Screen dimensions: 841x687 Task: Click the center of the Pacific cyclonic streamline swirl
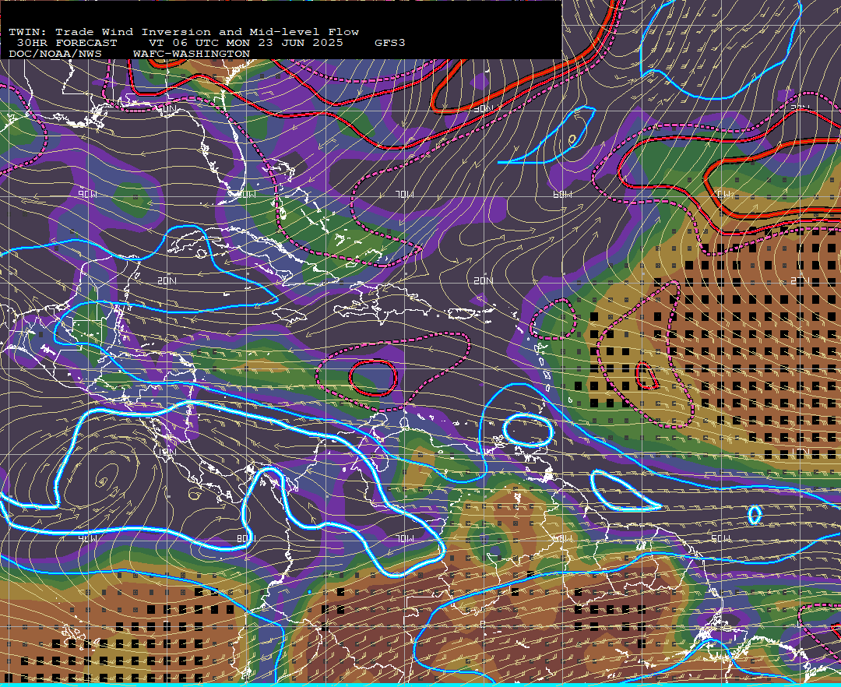click(102, 481)
